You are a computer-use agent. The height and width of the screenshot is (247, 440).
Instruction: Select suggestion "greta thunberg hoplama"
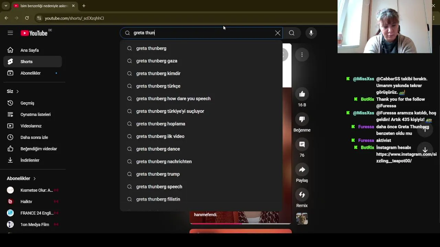click(201, 124)
